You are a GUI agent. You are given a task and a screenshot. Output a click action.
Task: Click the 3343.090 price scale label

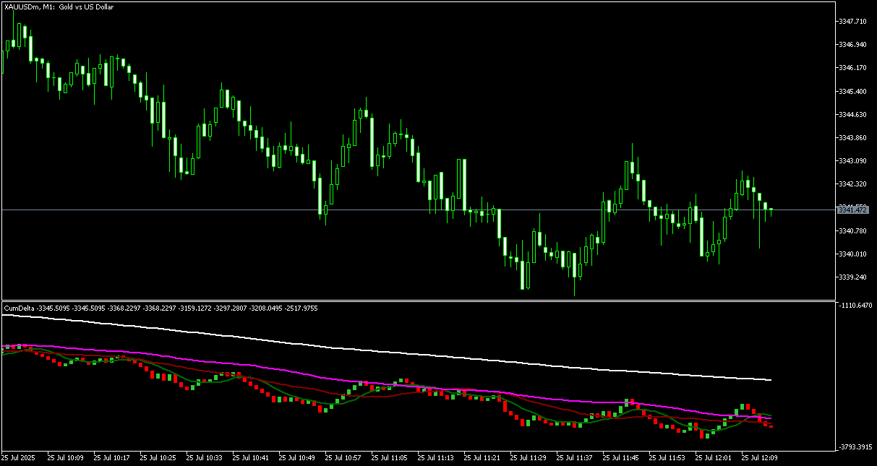pos(852,161)
